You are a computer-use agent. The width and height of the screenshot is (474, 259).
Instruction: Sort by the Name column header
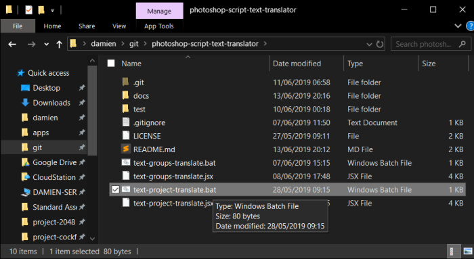[x=131, y=64]
